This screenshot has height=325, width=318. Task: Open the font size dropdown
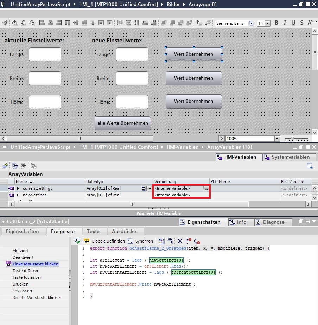click(267, 23)
